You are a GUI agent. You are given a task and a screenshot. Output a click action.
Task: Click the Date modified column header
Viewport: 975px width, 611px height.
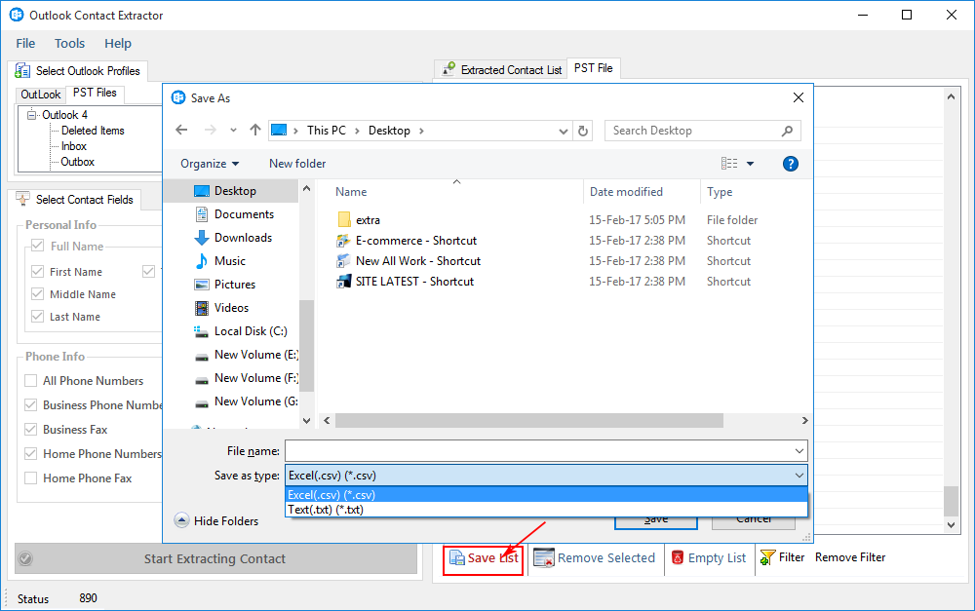(x=626, y=192)
